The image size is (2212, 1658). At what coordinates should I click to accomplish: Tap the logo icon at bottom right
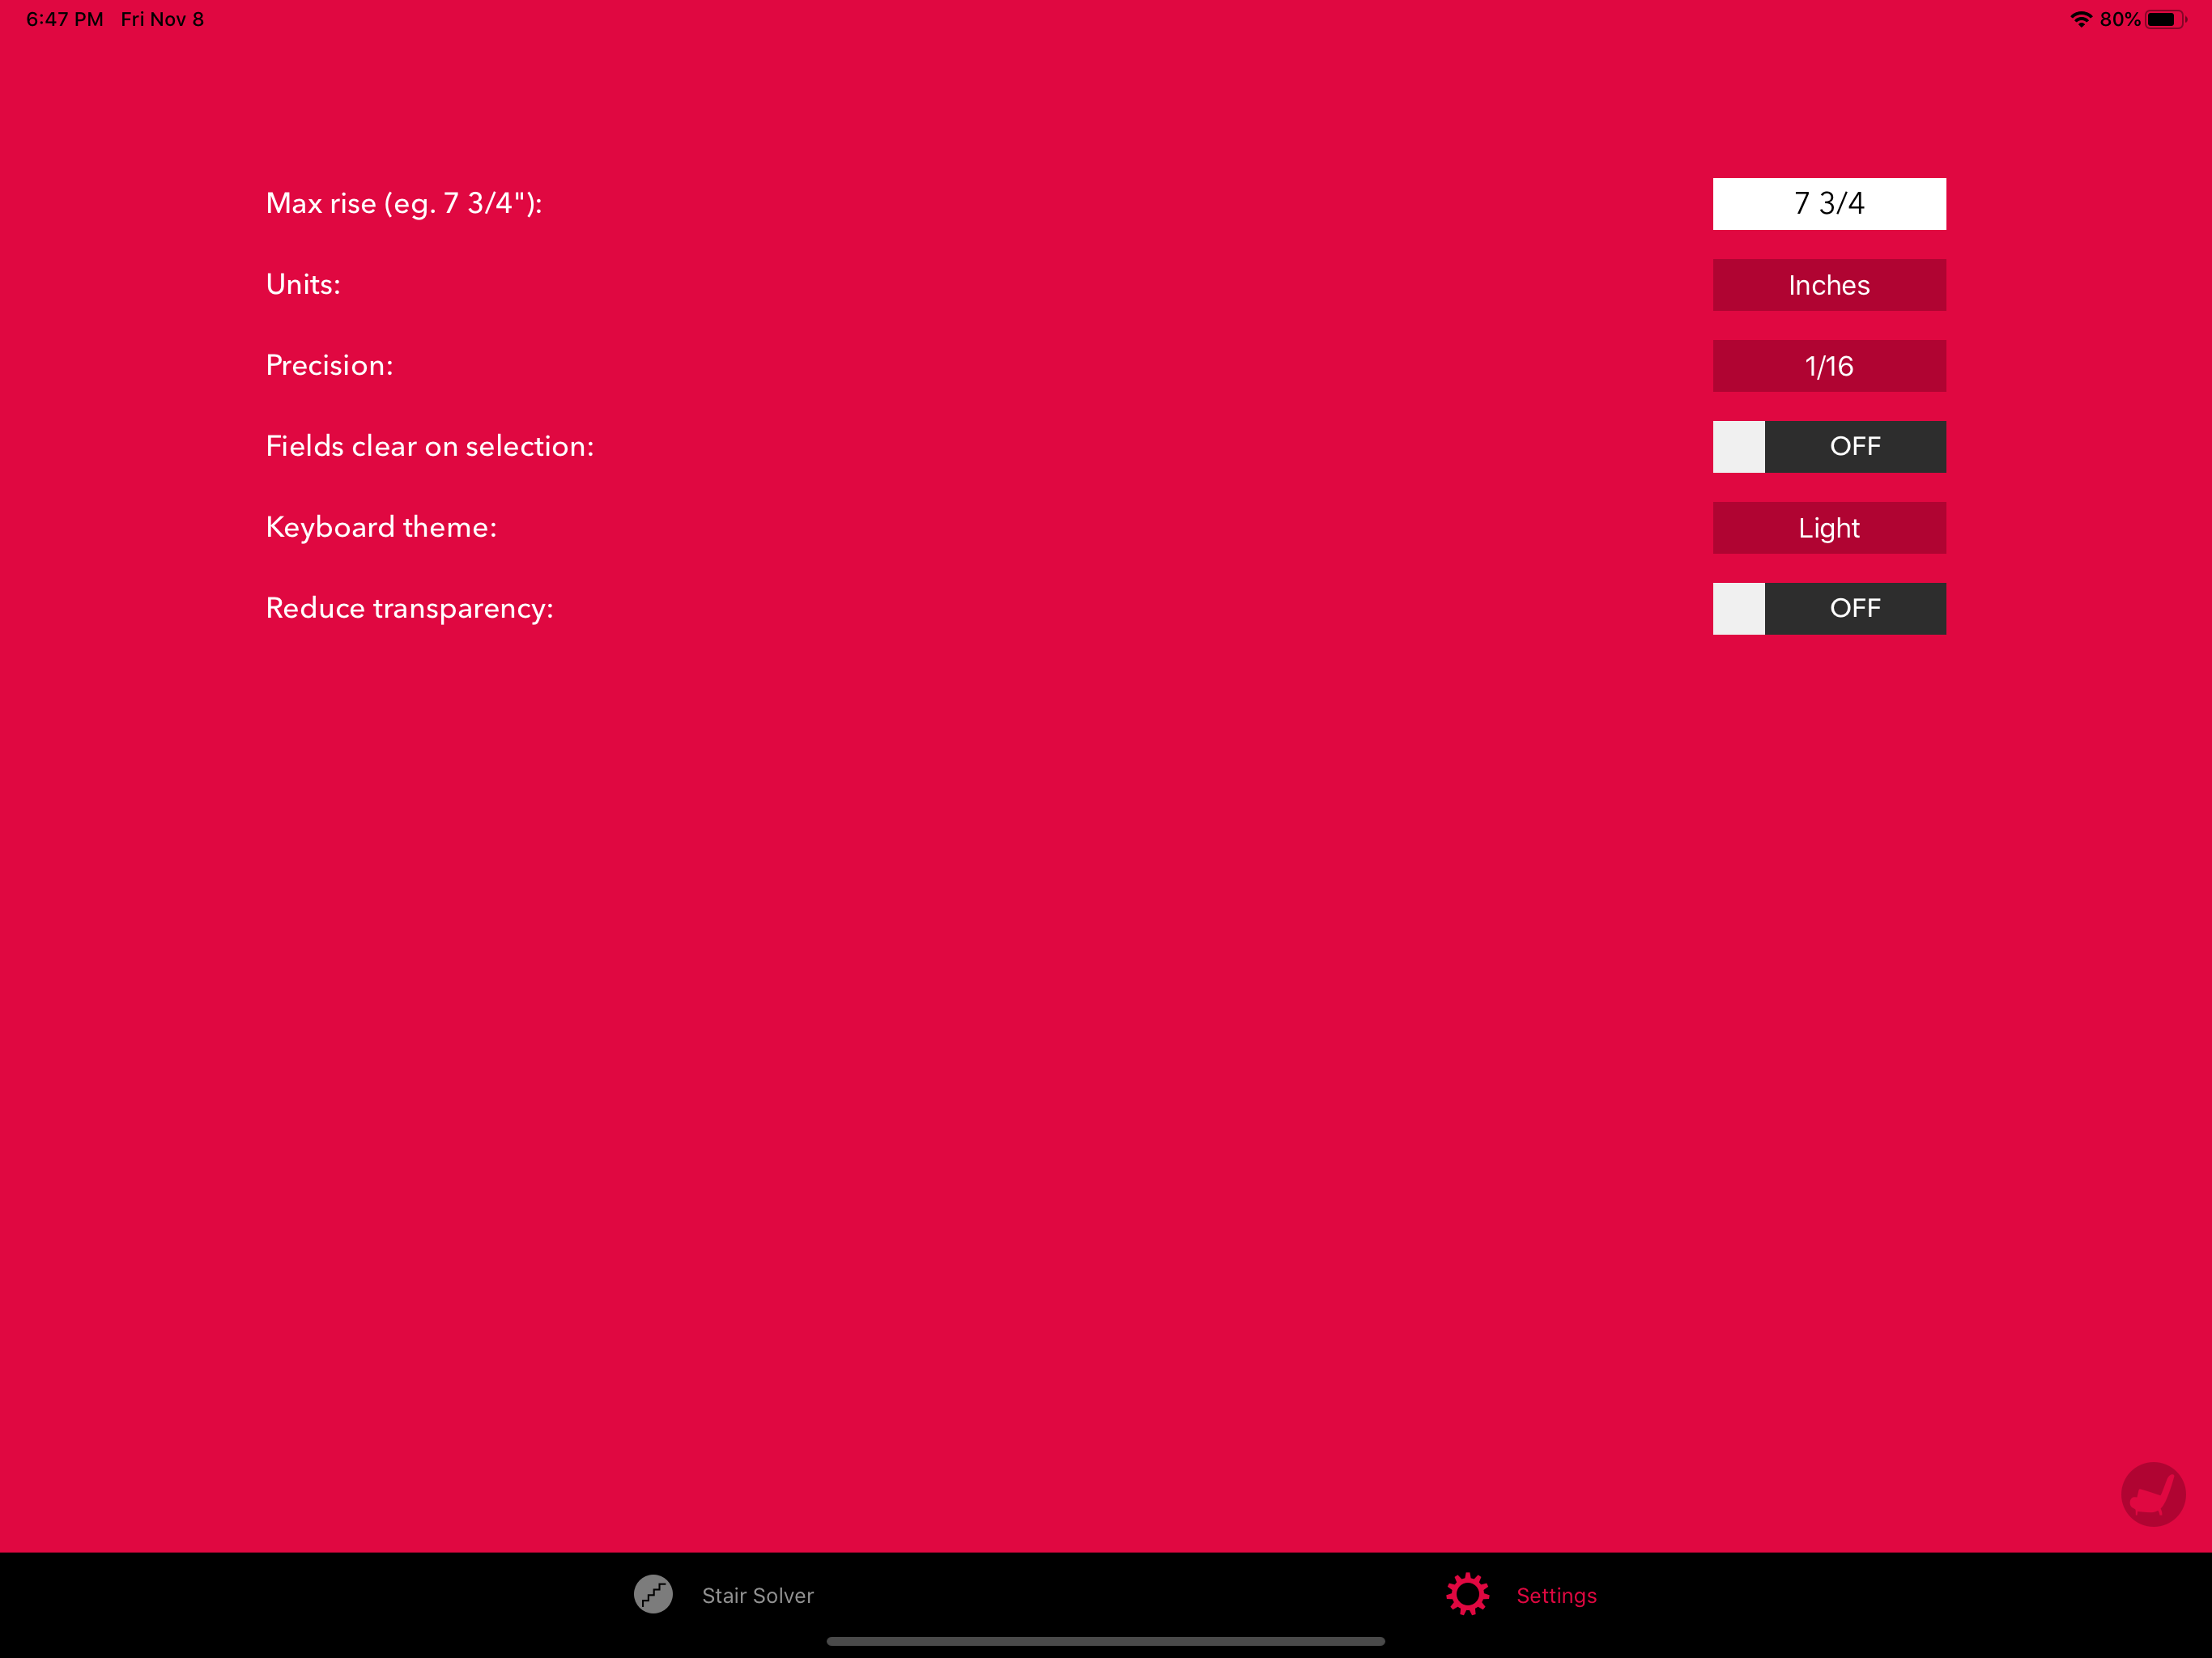click(2153, 1494)
